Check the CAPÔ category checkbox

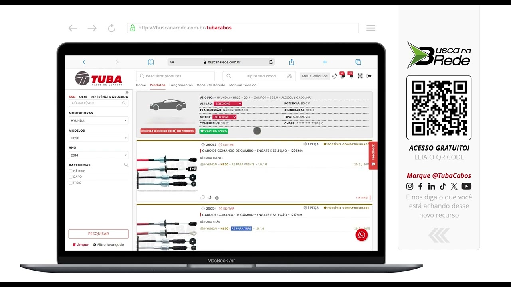click(71, 177)
